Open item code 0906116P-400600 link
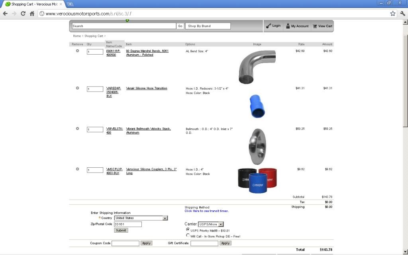408x255 pixels. (x=114, y=53)
